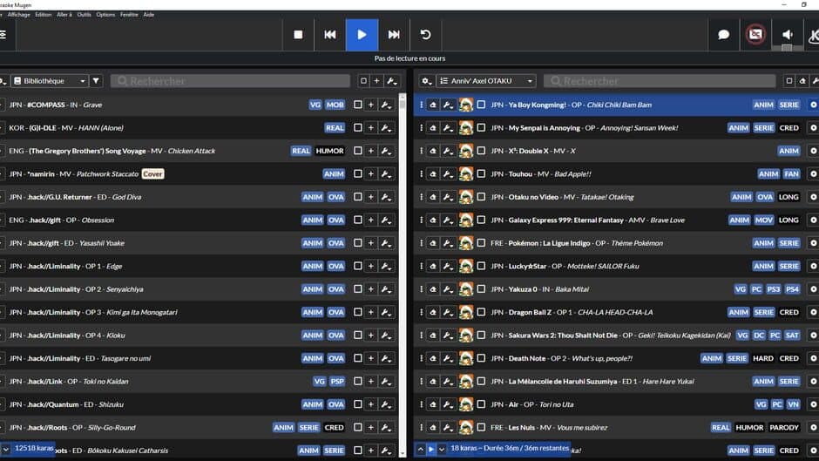Open the message bubble icon

click(723, 35)
